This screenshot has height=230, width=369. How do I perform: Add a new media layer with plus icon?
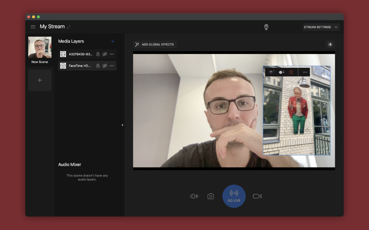point(112,41)
